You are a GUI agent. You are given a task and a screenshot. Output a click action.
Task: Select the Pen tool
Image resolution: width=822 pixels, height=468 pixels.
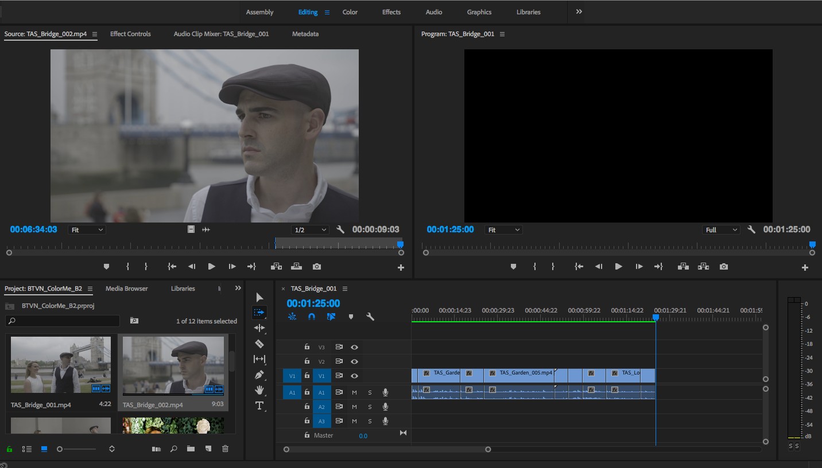[x=259, y=375]
